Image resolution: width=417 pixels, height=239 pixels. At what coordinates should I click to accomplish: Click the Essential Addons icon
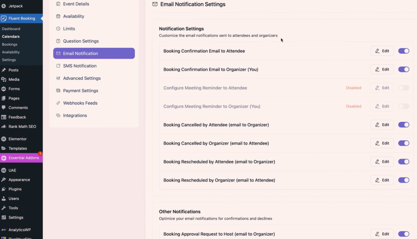4,158
